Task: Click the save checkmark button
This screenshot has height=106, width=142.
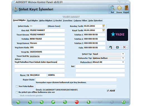Action: tap(100, 102)
